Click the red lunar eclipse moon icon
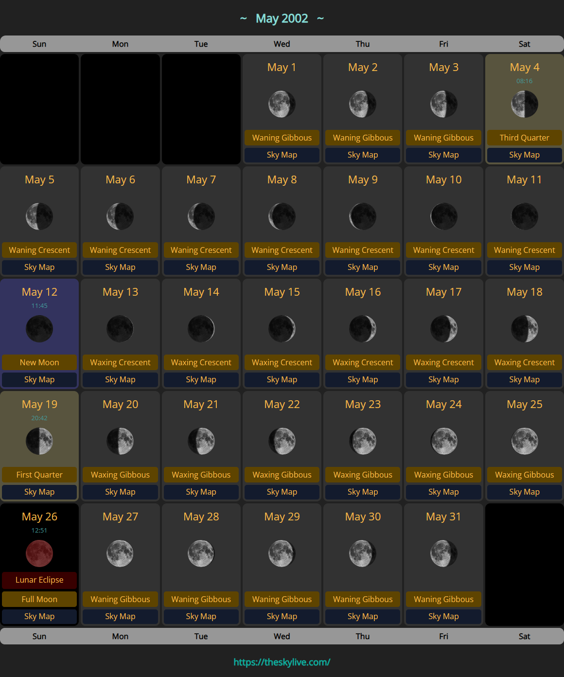 (x=39, y=553)
